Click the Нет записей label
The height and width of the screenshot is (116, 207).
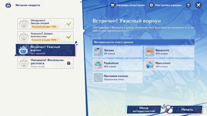(38, 53)
